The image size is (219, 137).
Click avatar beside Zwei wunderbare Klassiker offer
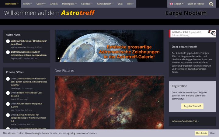8,79
